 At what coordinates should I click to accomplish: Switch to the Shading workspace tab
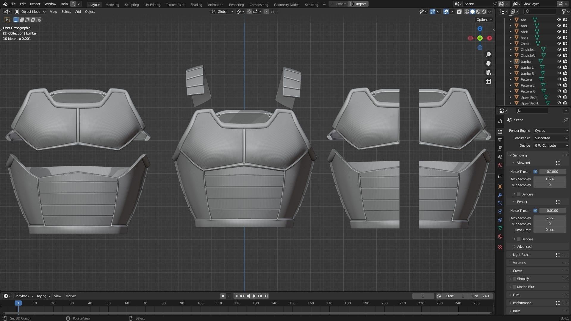tap(196, 4)
